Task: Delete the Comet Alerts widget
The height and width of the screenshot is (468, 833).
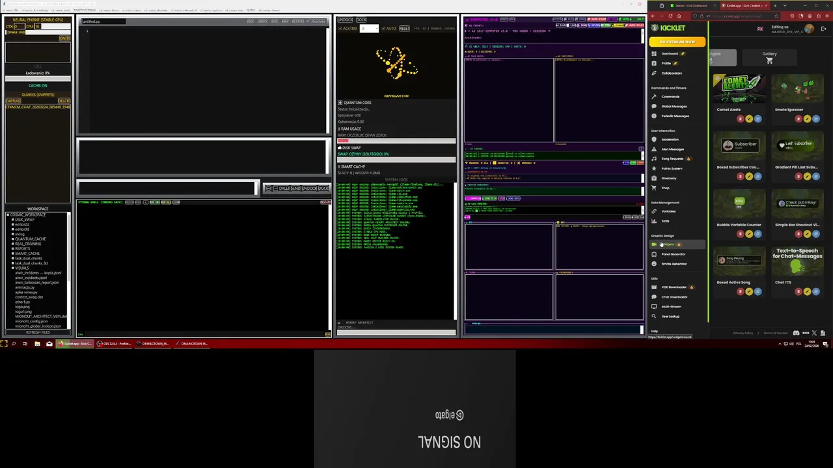Action: pos(740,119)
